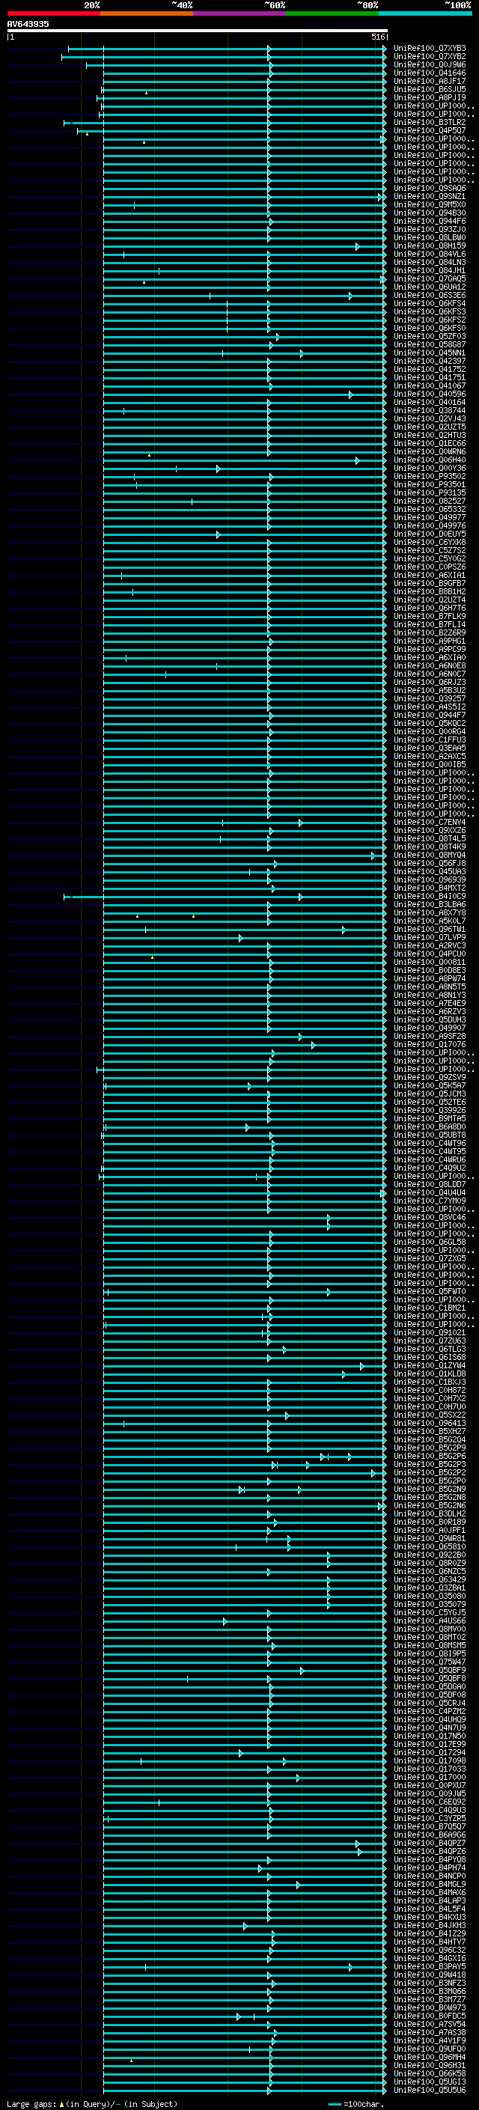Select hit label UniRef100_Q8MSM5
The image size is (479, 2110).
click(430, 1644)
